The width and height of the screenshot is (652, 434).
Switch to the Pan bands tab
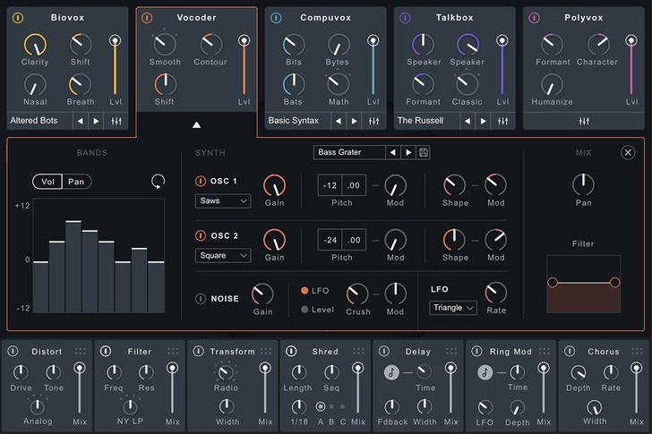[77, 182]
